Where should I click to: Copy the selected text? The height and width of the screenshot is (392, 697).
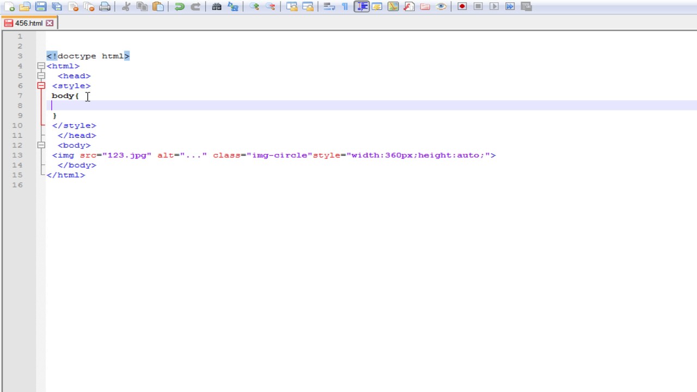pyautogui.click(x=142, y=7)
